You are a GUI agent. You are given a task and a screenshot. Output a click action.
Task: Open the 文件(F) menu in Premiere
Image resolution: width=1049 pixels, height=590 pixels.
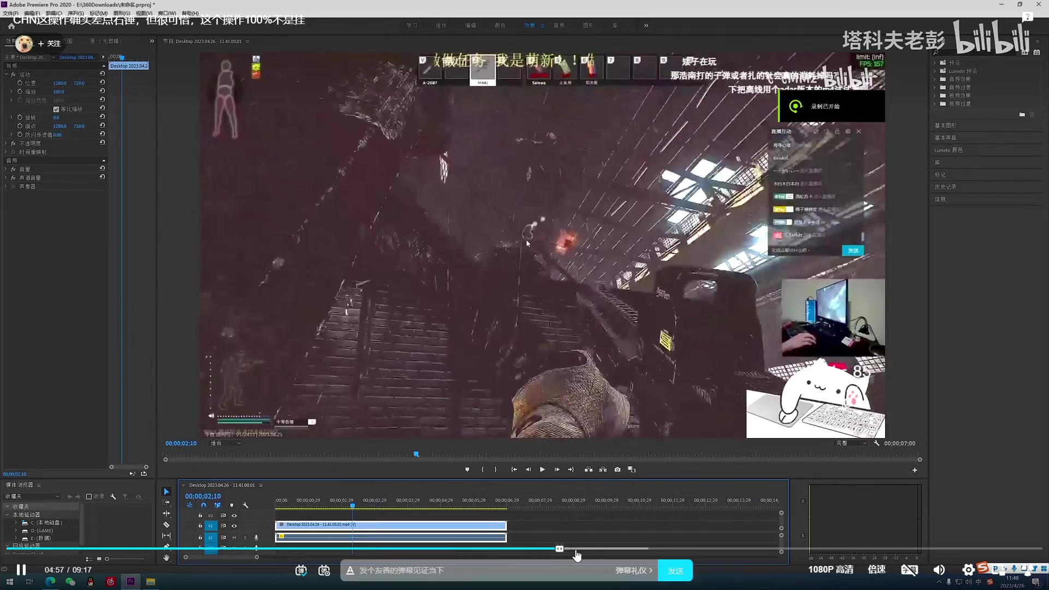[10, 14]
